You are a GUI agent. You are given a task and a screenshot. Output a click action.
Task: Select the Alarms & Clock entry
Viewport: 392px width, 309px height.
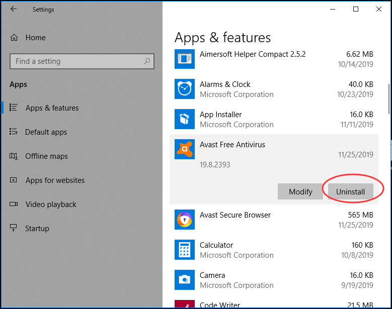pos(274,89)
